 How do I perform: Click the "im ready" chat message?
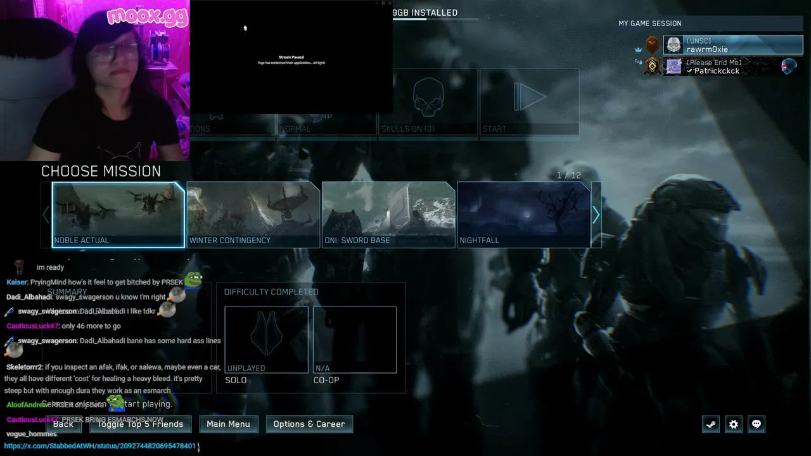coord(50,268)
